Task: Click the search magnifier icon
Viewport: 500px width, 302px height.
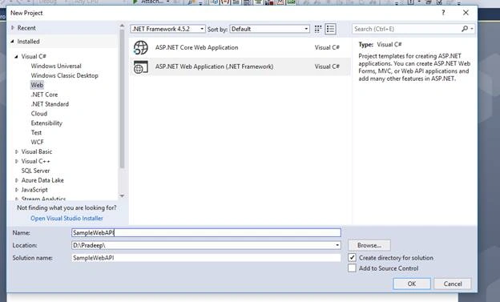Action: point(465,29)
